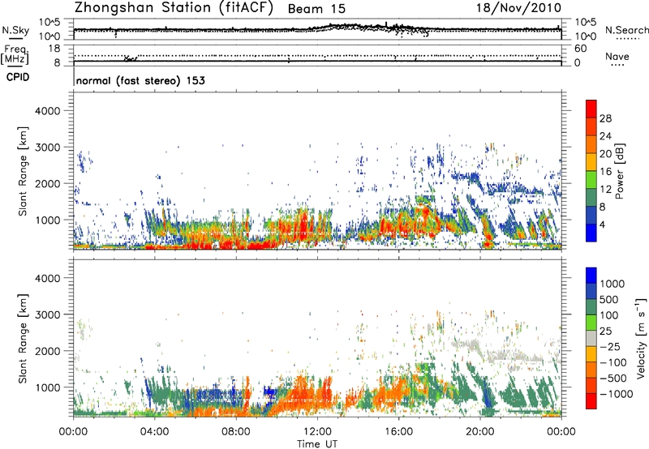Click the '25' label on the Velocity colorbar

(606, 331)
